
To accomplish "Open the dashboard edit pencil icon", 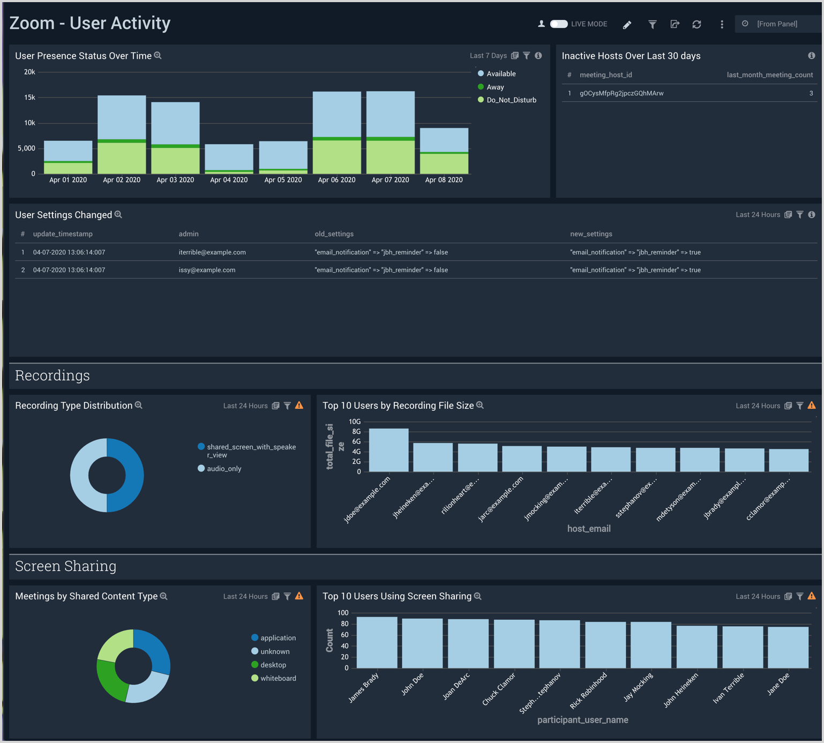I will click(626, 24).
